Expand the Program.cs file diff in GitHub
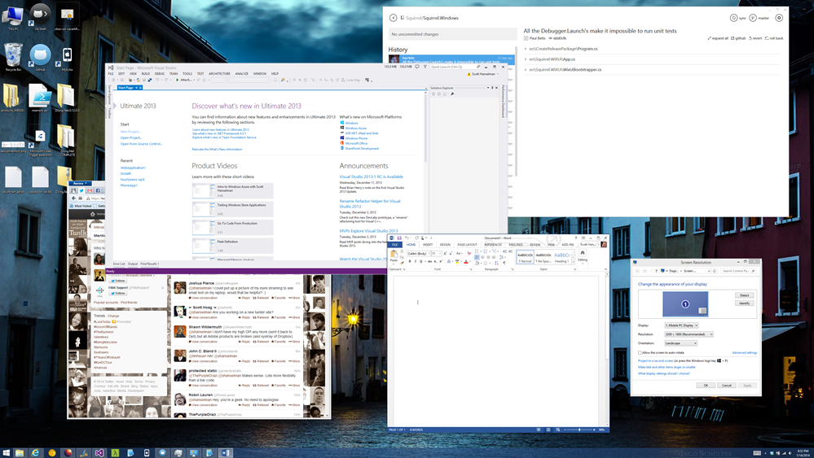Viewport: 814px width, 458px height. tap(526, 49)
